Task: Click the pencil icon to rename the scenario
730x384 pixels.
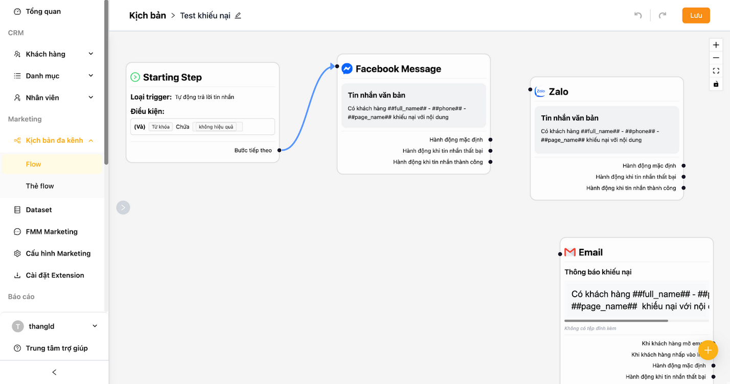Action: pos(238,16)
